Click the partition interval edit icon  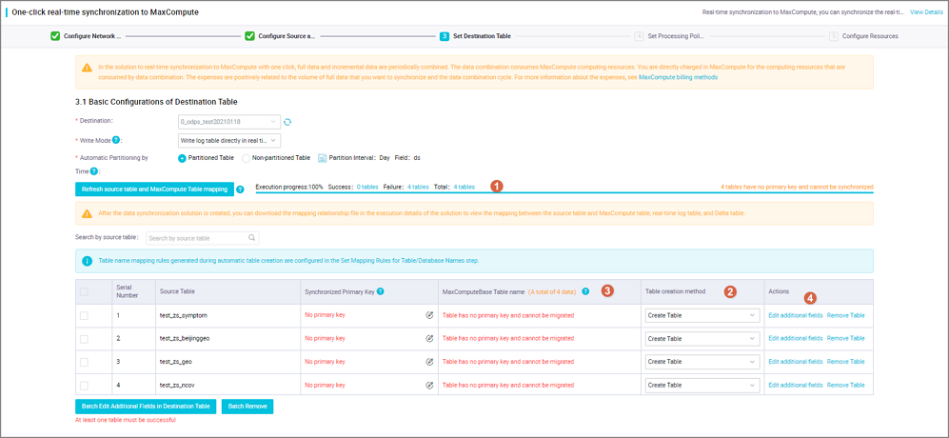tap(322, 158)
